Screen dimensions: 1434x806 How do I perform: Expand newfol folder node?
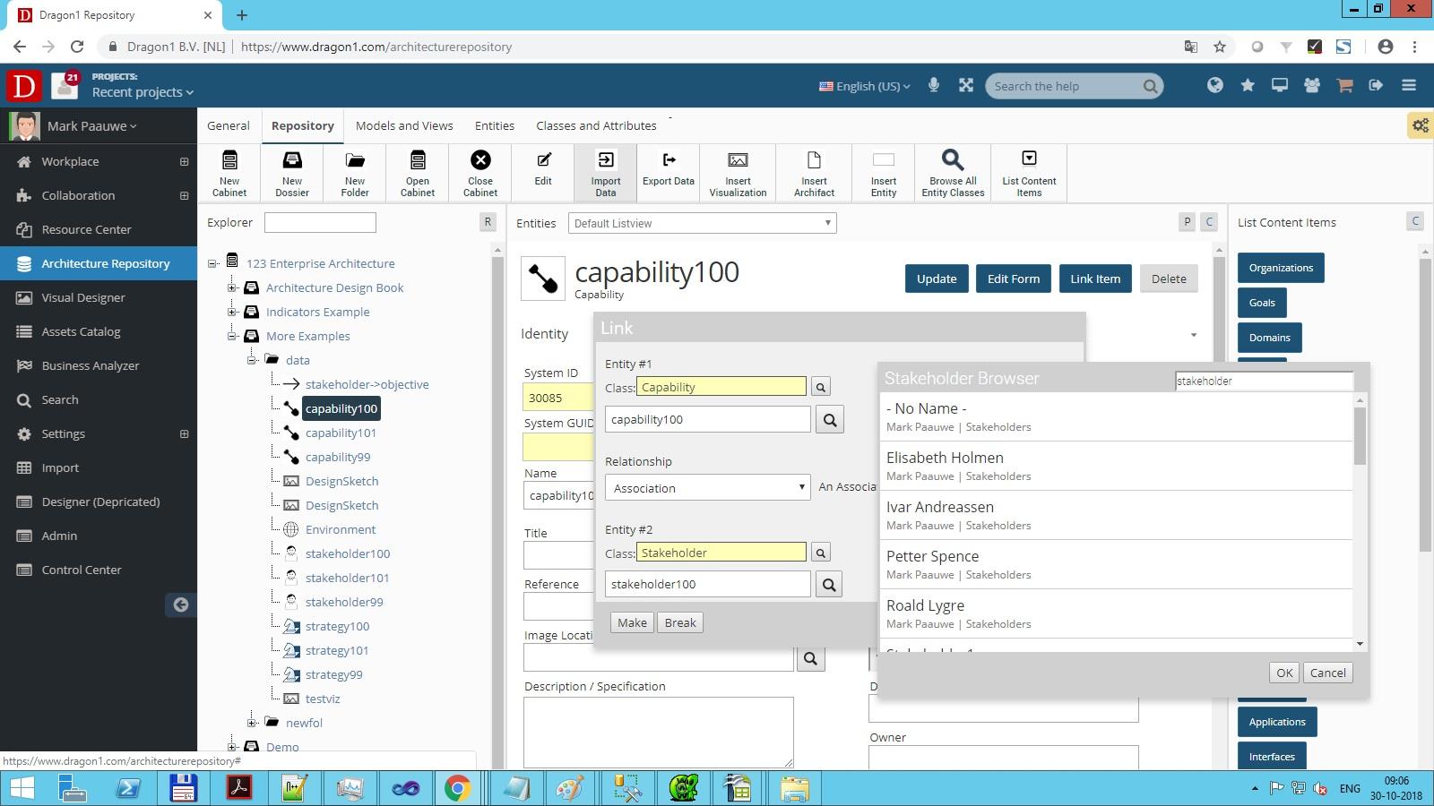tap(252, 723)
